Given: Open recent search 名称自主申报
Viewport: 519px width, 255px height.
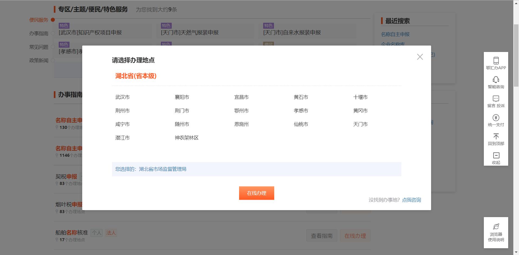Looking at the screenshot, I should click(x=395, y=34).
